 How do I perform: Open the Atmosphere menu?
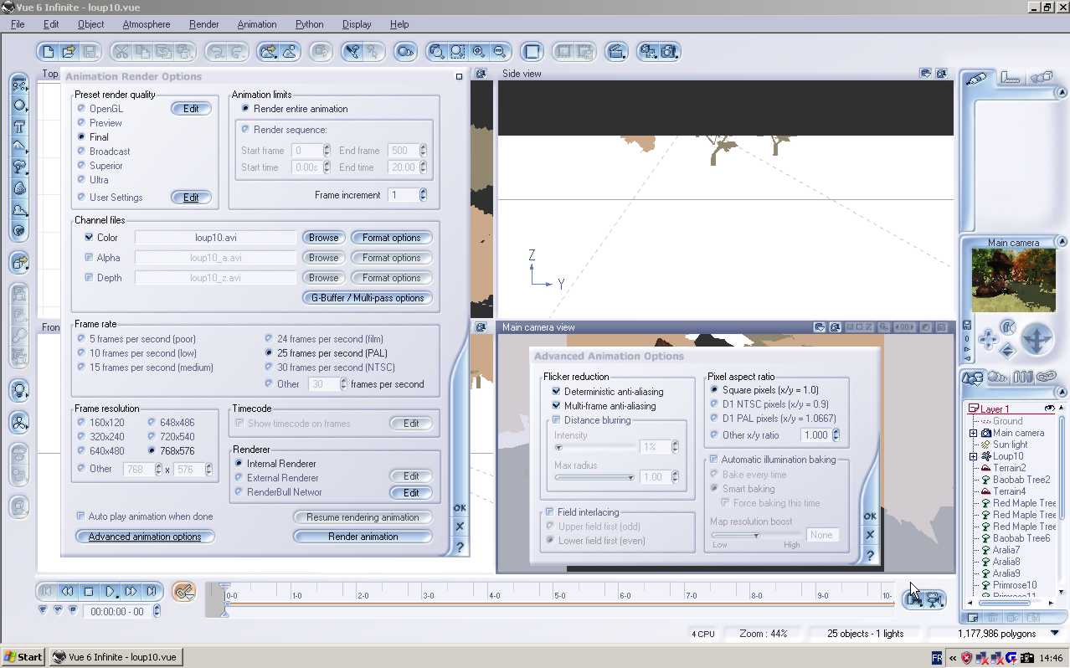(x=146, y=24)
